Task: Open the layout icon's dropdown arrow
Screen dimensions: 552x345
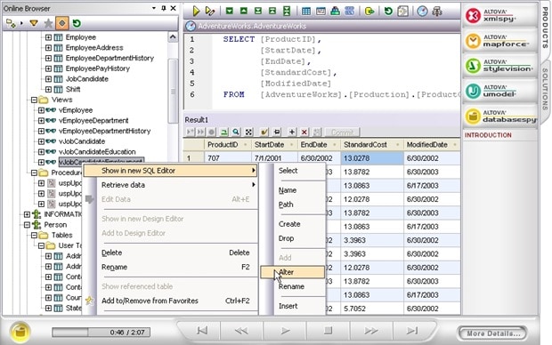Action: pyautogui.click(x=21, y=23)
